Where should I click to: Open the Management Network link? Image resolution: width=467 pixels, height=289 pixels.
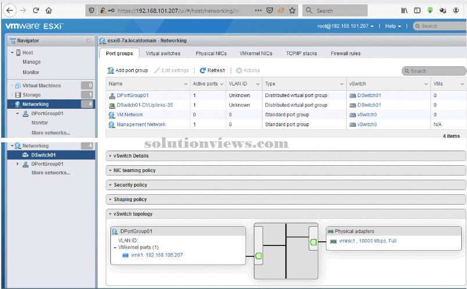pyautogui.click(x=141, y=124)
